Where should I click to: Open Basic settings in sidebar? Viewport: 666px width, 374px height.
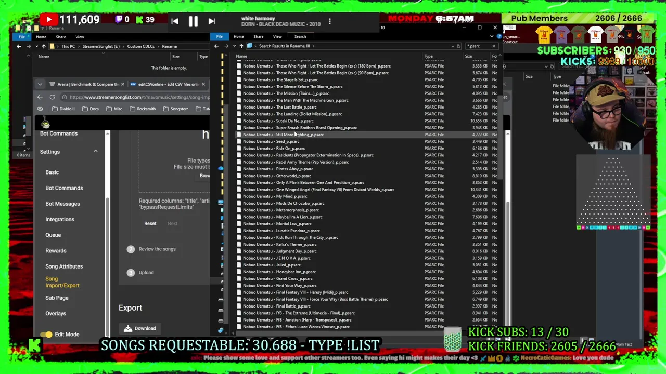[52, 172]
